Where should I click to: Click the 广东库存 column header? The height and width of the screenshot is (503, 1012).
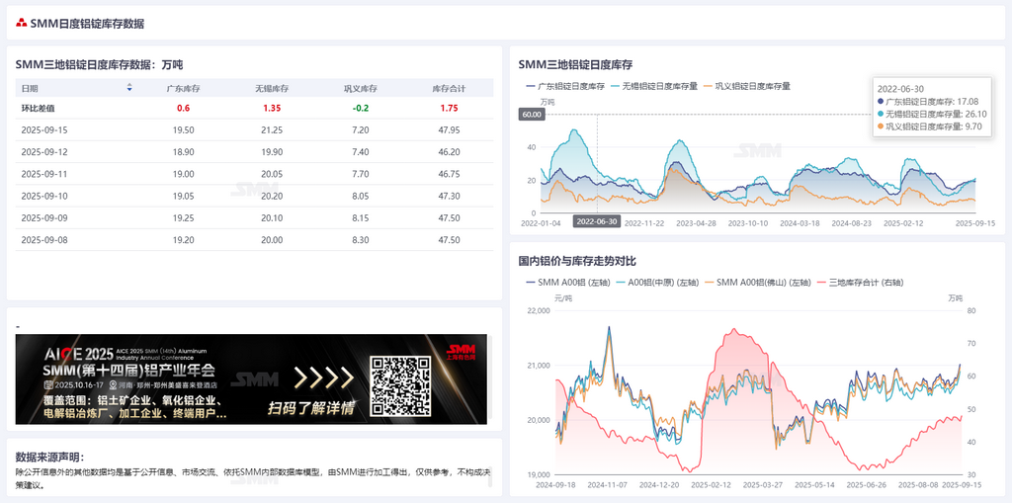(x=183, y=89)
